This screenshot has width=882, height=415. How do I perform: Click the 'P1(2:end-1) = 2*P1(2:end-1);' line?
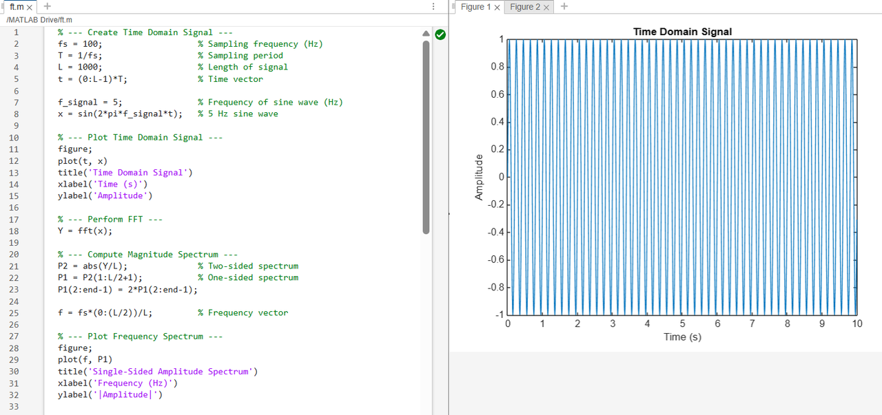pos(127,290)
